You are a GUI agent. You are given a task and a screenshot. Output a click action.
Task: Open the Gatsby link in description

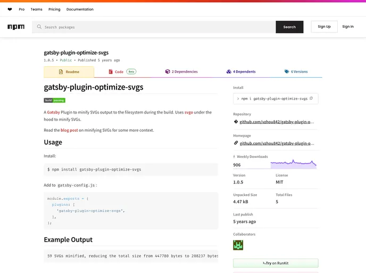pyautogui.click(x=53, y=113)
